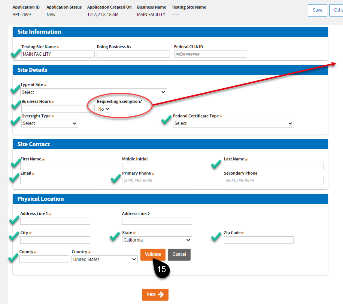This screenshot has height=304, width=343.
Task: Click the green checkmark beside Last Name
Action: click(216, 164)
